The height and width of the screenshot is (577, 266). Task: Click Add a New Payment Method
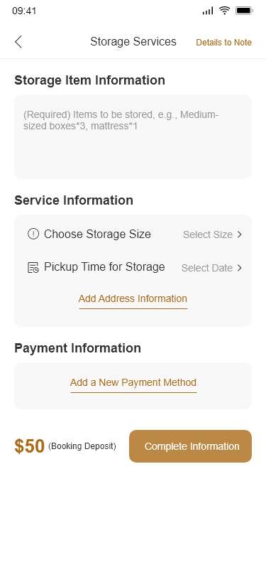(x=133, y=383)
